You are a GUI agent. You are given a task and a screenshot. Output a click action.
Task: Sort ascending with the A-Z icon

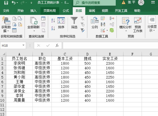tap(53, 21)
